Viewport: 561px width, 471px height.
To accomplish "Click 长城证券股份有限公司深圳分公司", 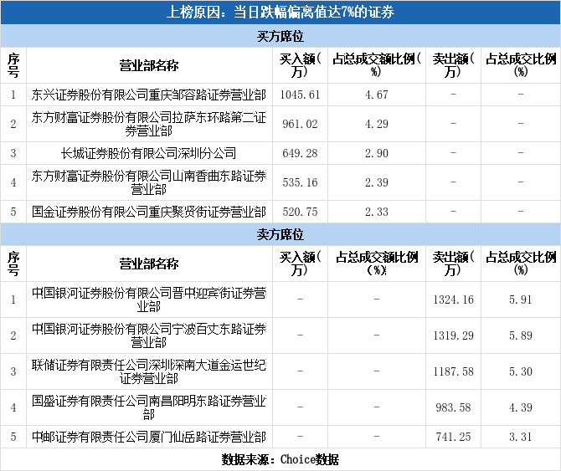I will coord(149,153).
